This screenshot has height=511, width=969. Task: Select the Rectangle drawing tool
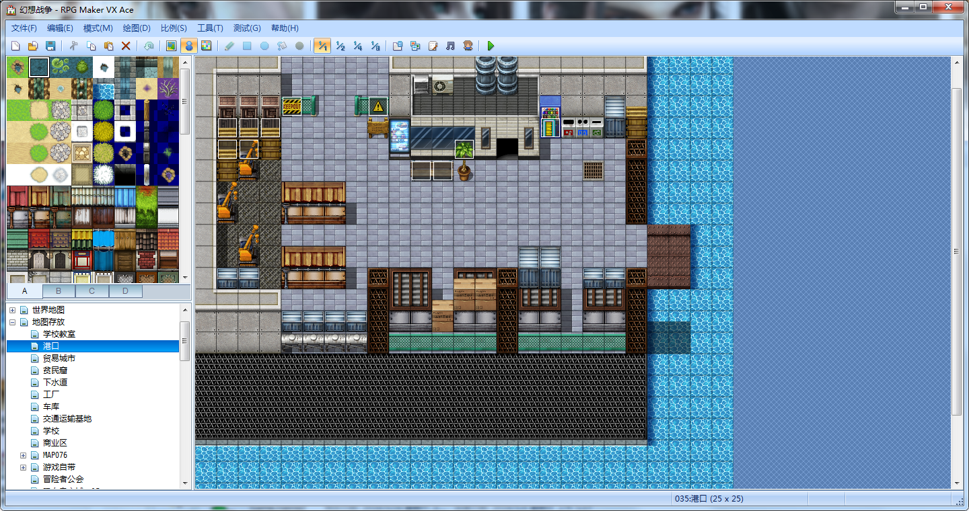tap(247, 46)
